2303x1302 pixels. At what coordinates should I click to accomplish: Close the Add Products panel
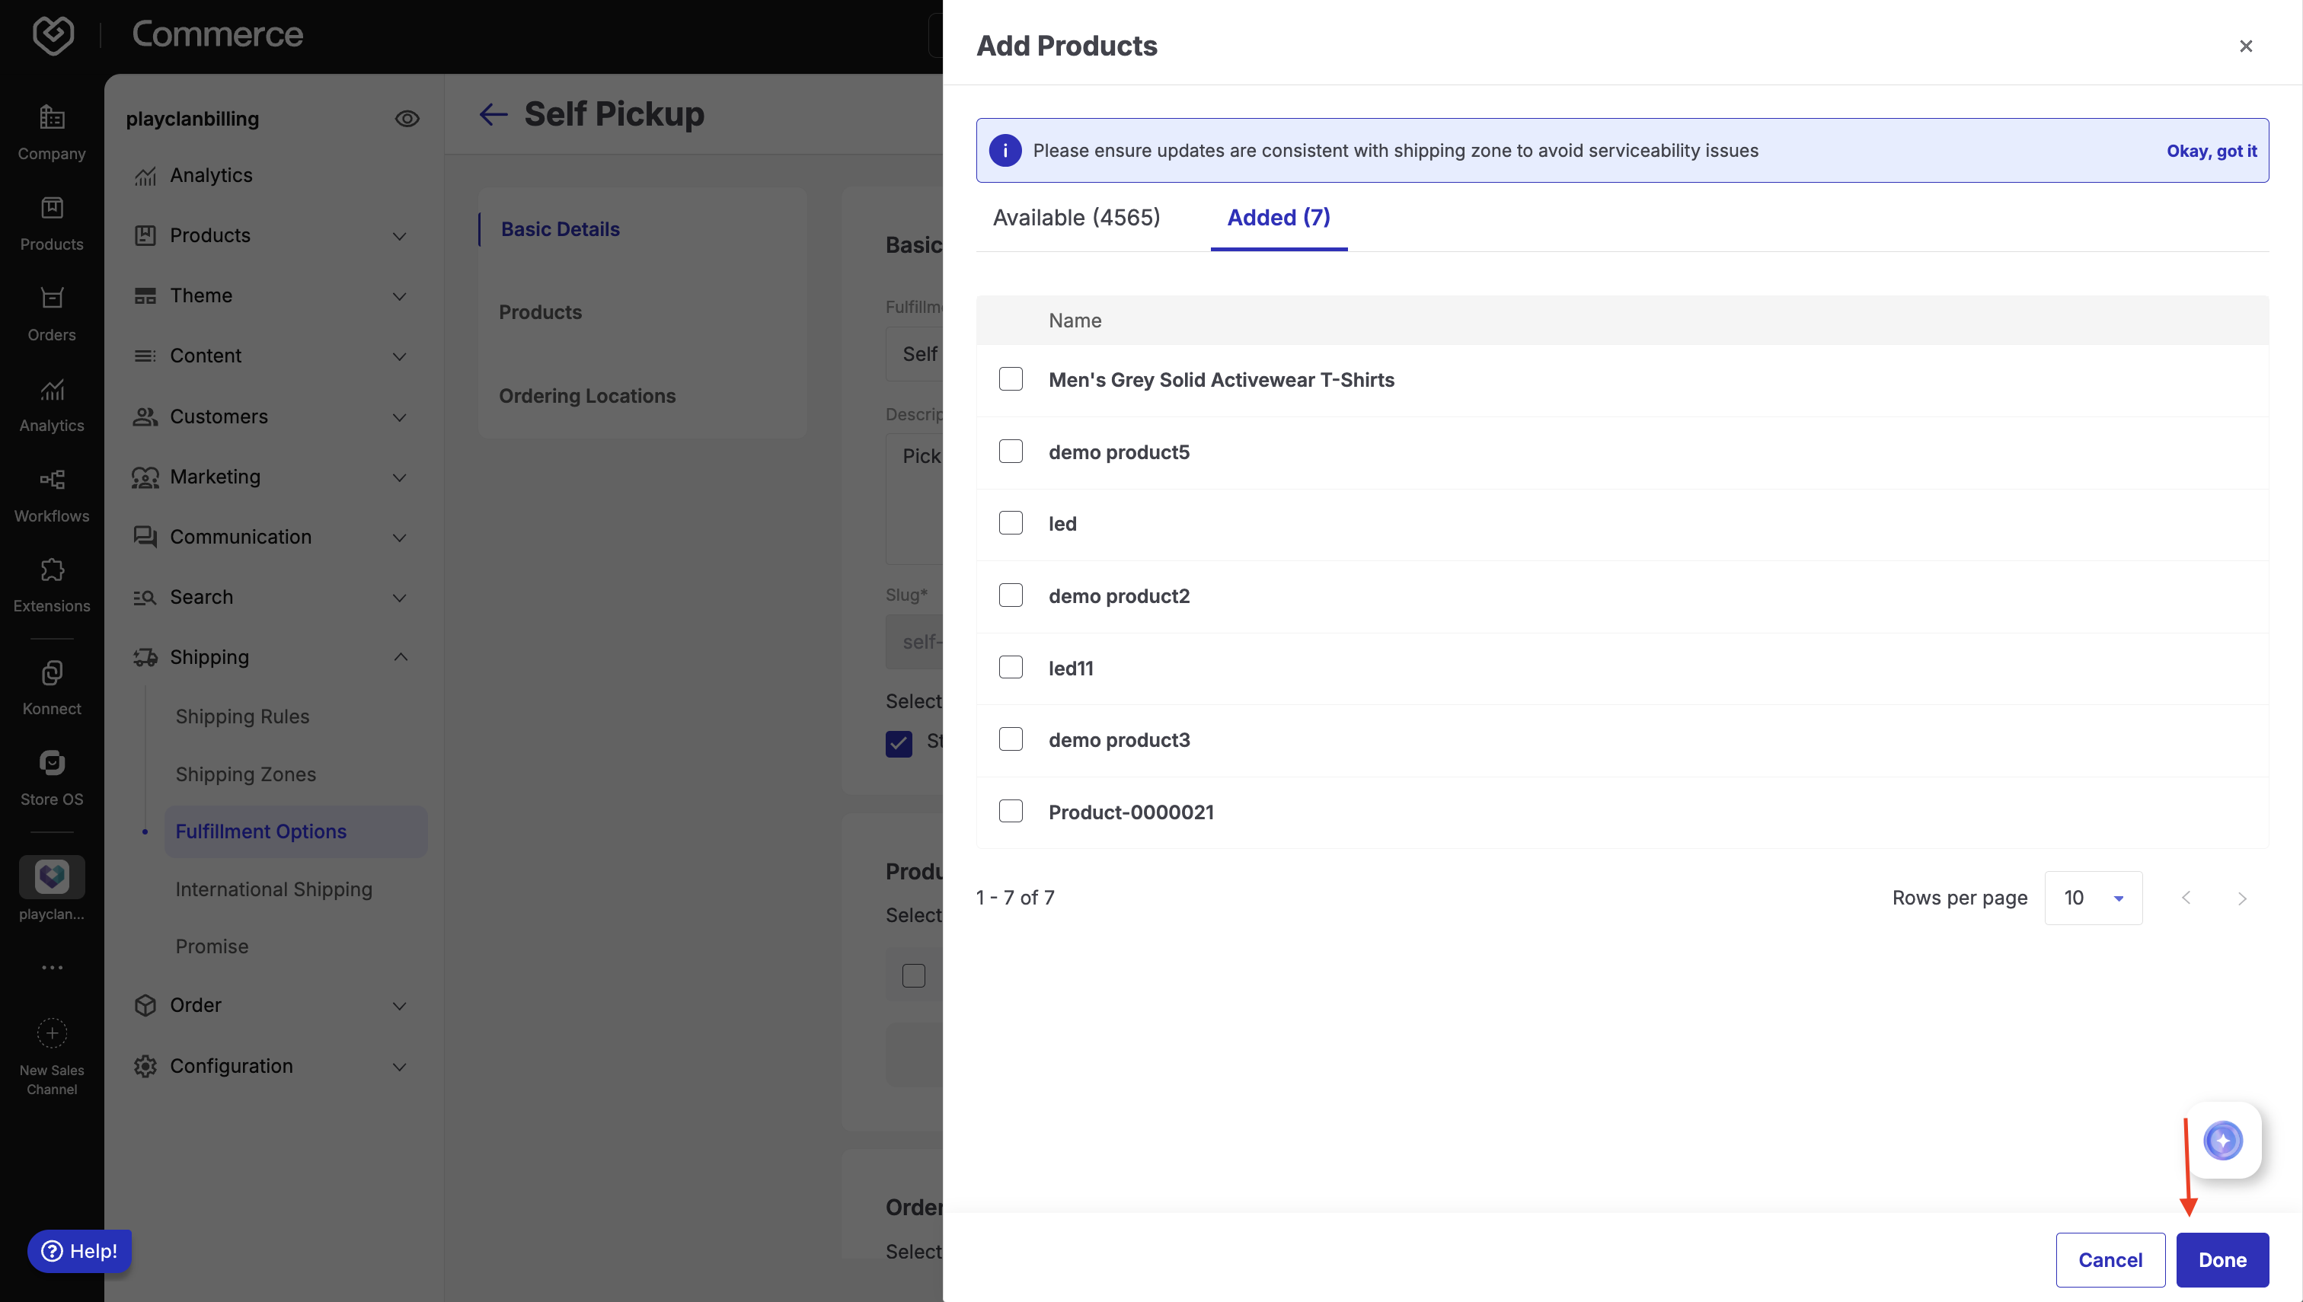[x=2245, y=46]
